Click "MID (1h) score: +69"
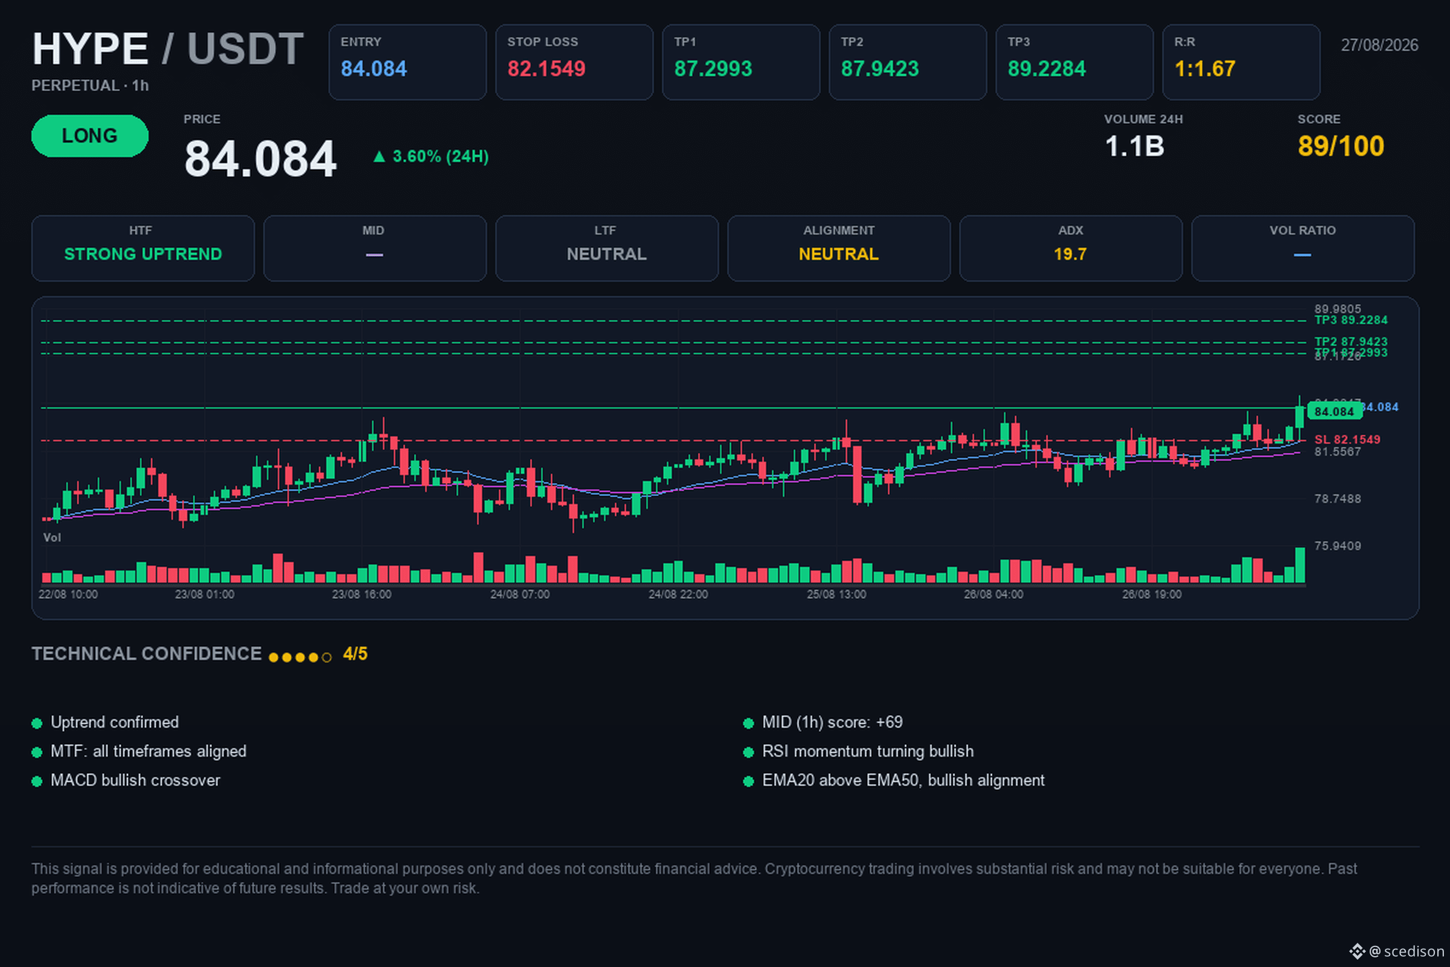Screen dimensions: 1450x967 (833, 722)
